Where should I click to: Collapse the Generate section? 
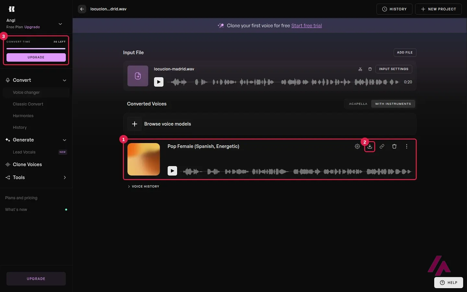[x=65, y=140]
